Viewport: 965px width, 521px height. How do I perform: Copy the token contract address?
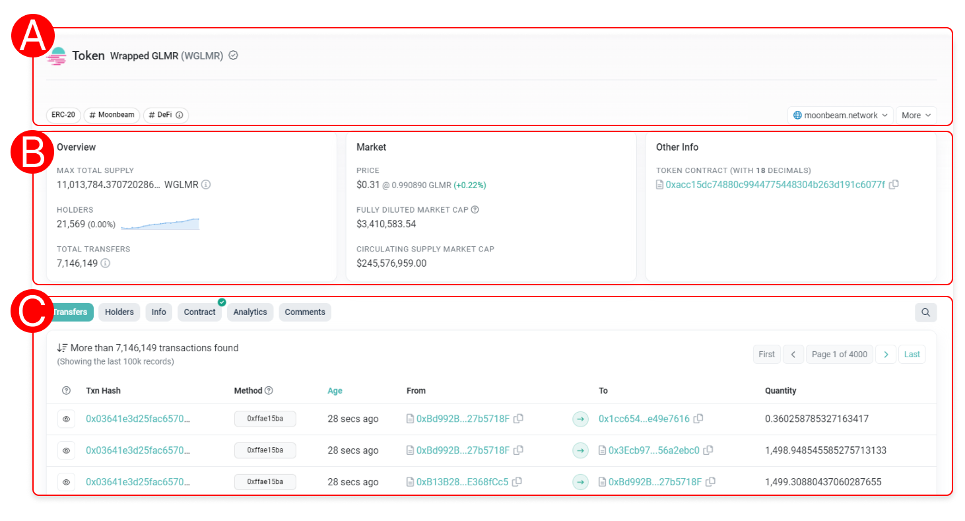pyautogui.click(x=894, y=185)
